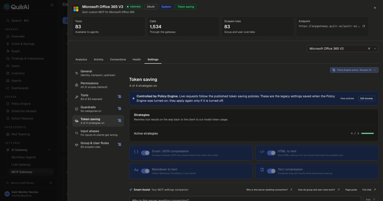The height and width of the screenshot is (201, 383).
Task: Expand Policy Engine active Revision 19 dropdown
Action: click(354, 70)
